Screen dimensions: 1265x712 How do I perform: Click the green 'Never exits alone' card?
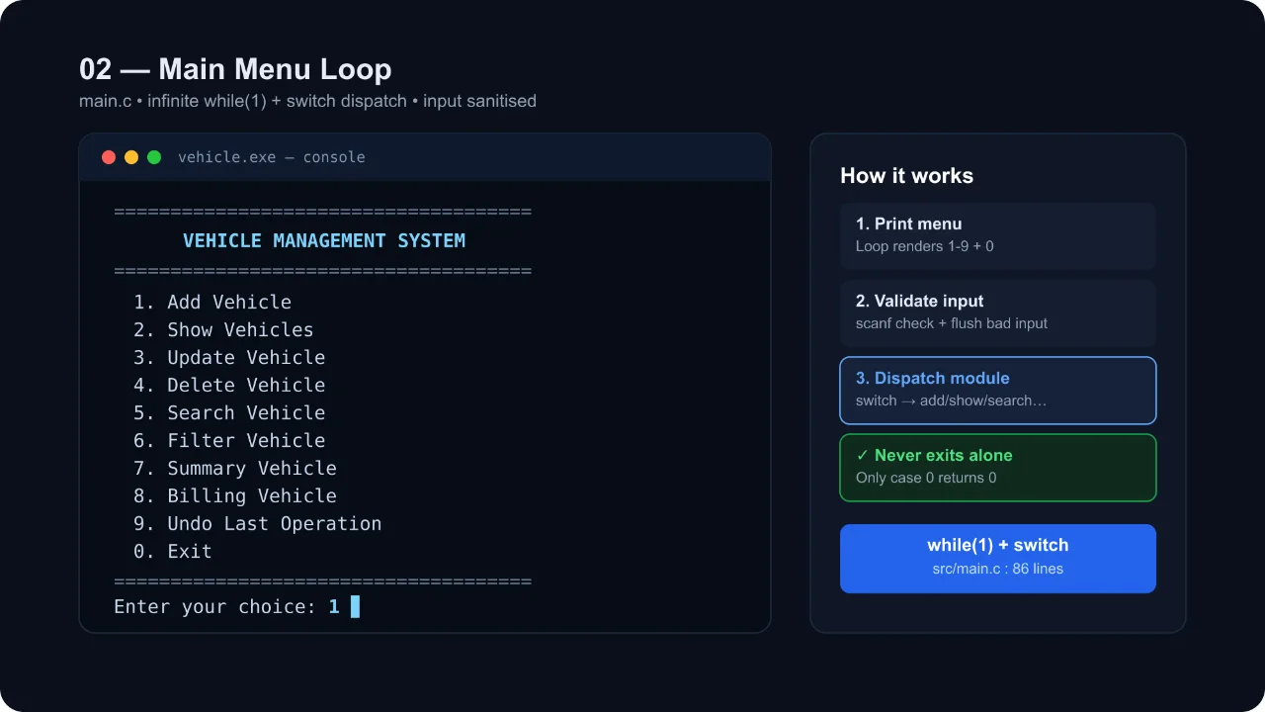pyautogui.click(x=998, y=467)
